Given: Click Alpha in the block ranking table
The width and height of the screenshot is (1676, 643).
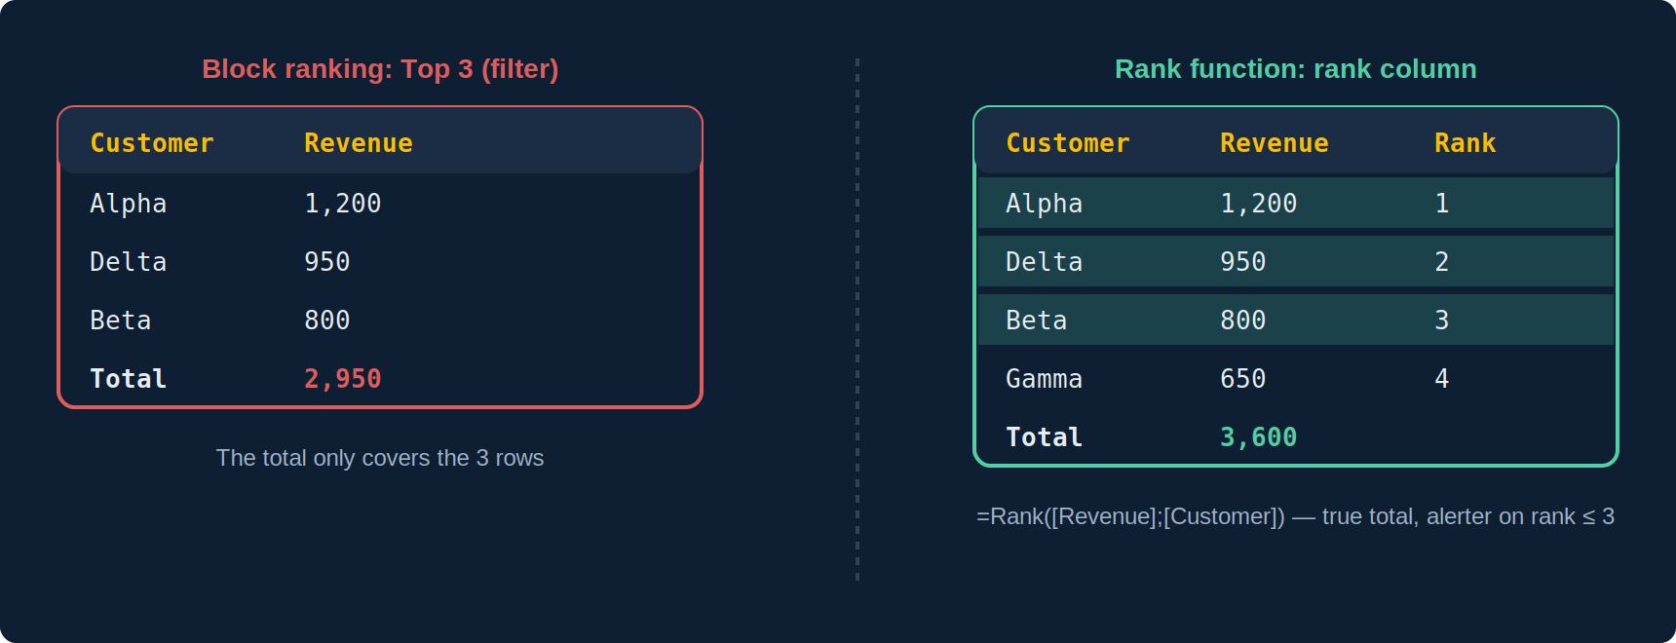Looking at the screenshot, I should click(x=129, y=204).
